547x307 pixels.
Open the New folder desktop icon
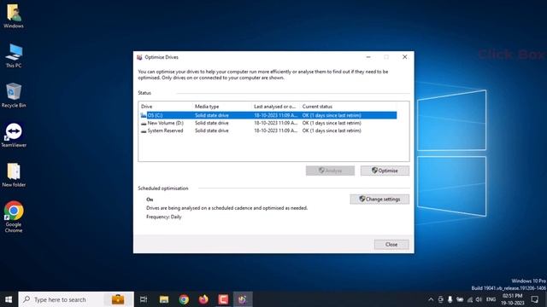[x=14, y=175]
